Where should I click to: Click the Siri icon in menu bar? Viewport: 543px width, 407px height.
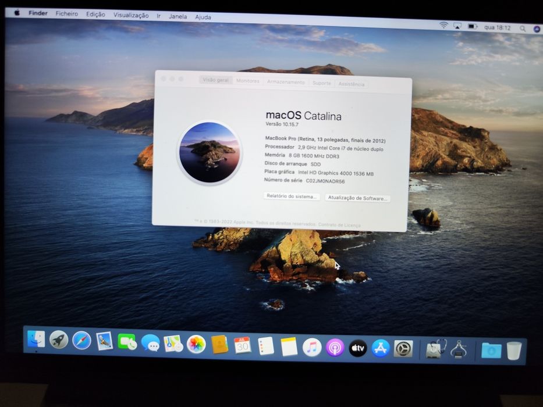coord(537,30)
